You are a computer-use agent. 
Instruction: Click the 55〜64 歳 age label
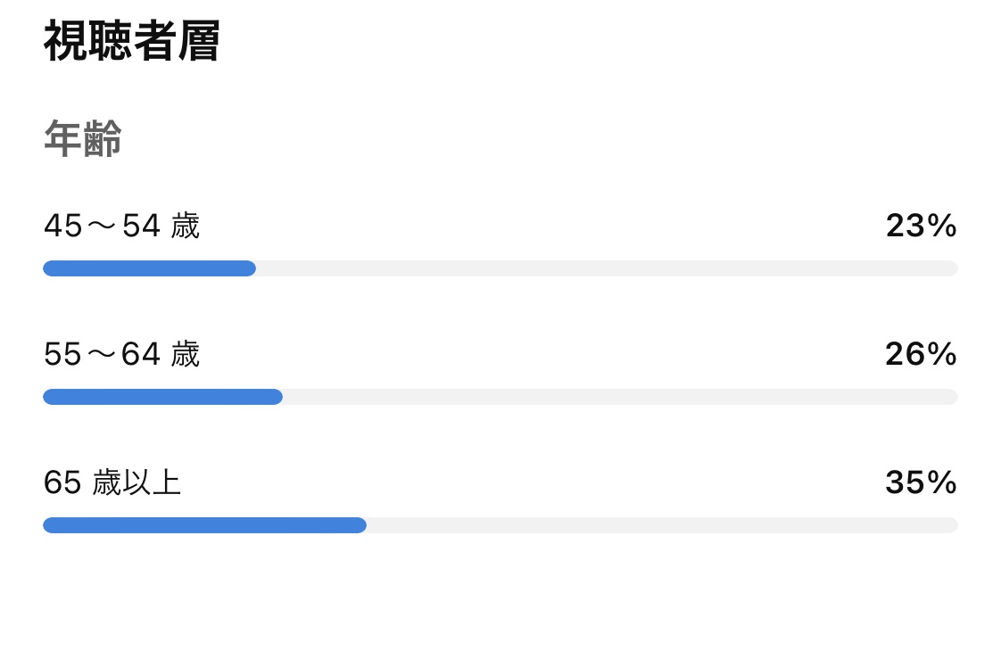pyautogui.click(x=122, y=354)
